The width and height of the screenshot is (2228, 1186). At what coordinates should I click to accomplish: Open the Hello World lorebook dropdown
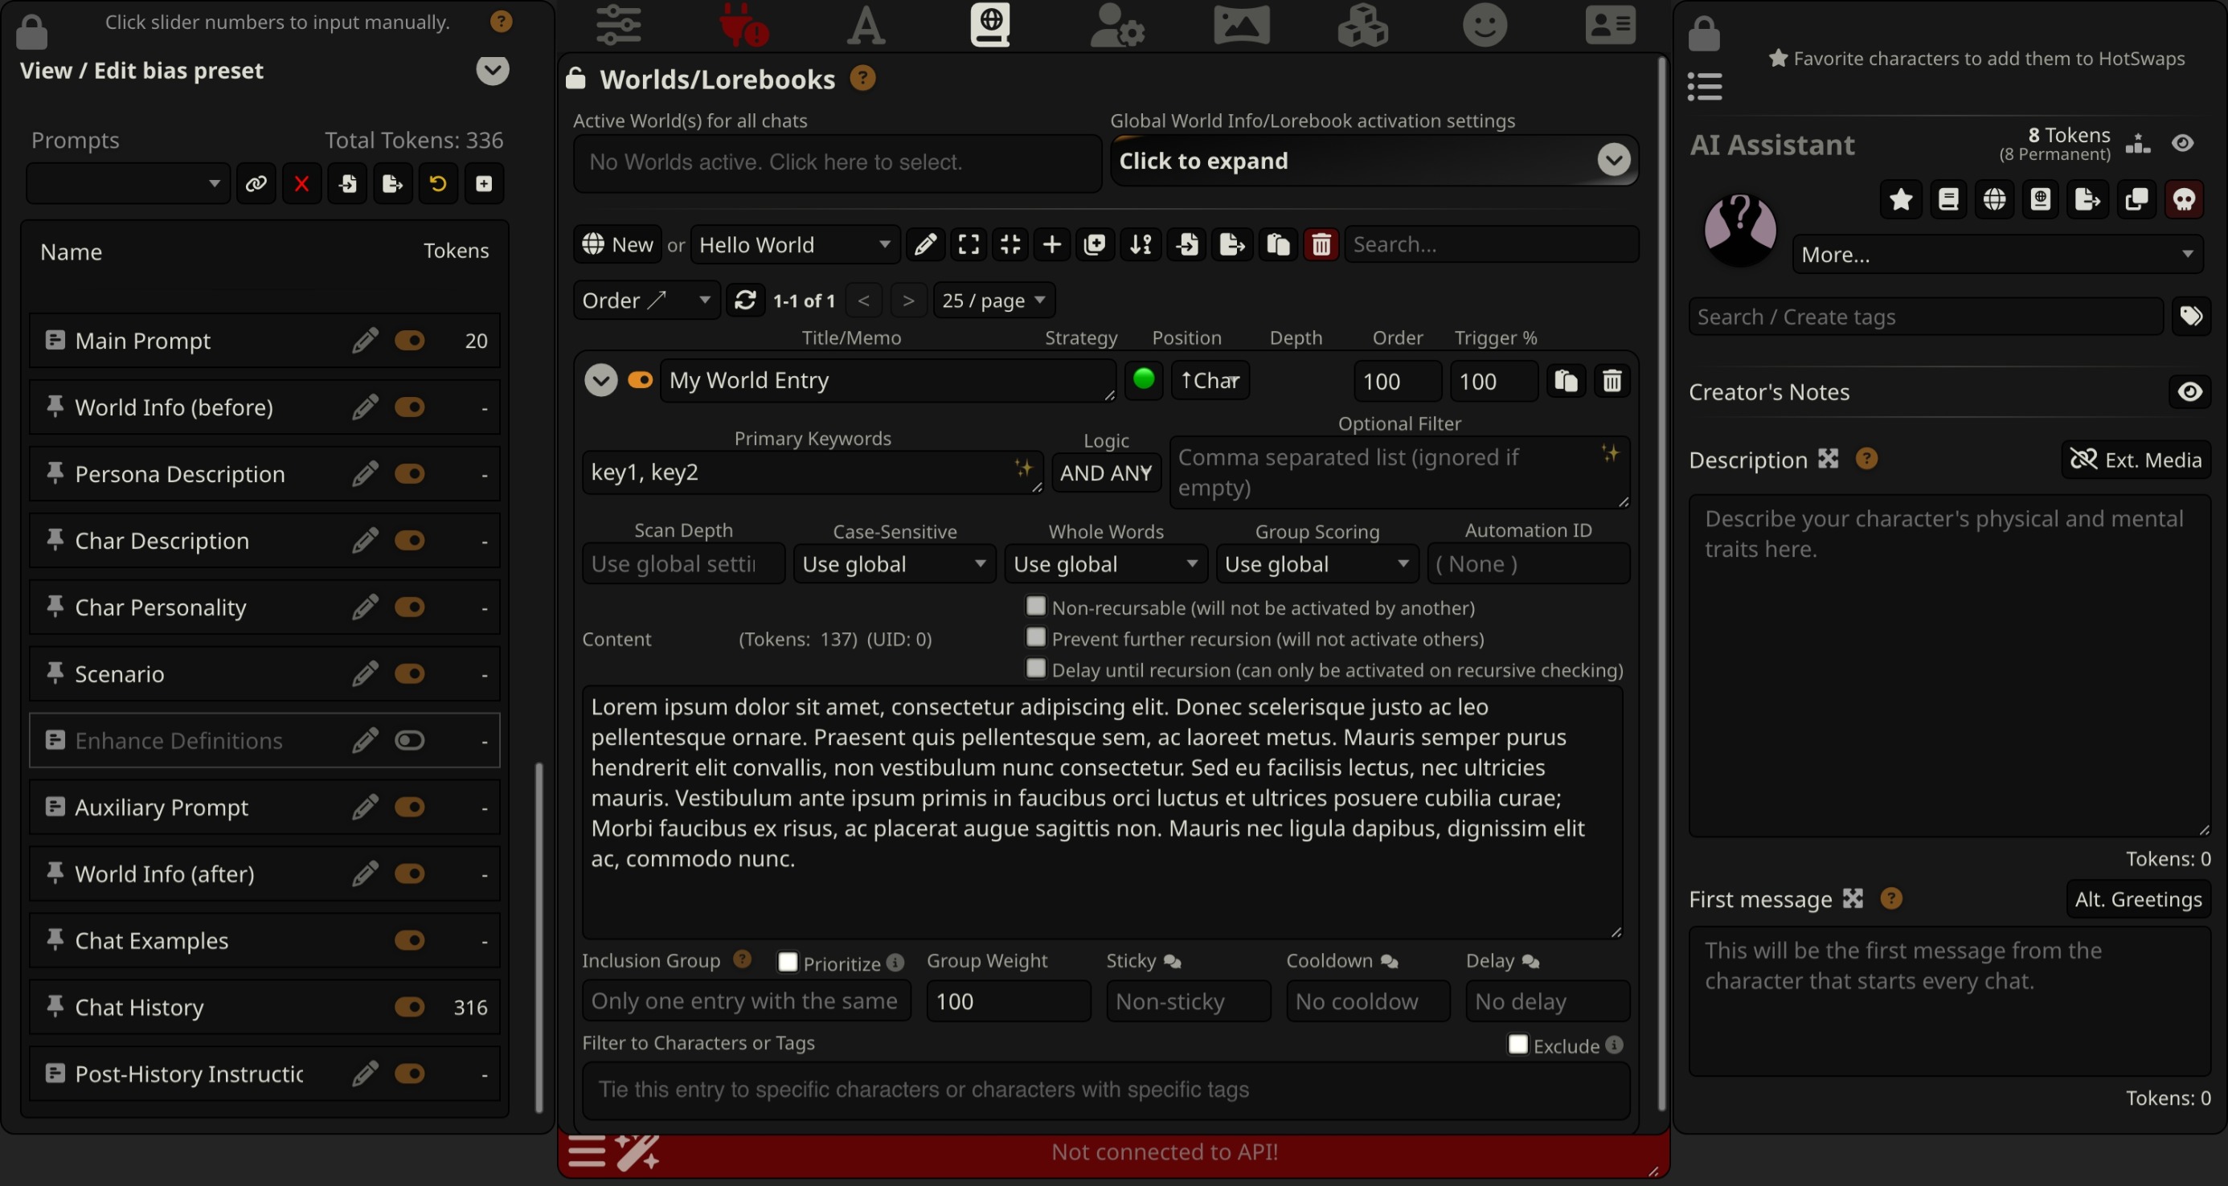pos(794,246)
